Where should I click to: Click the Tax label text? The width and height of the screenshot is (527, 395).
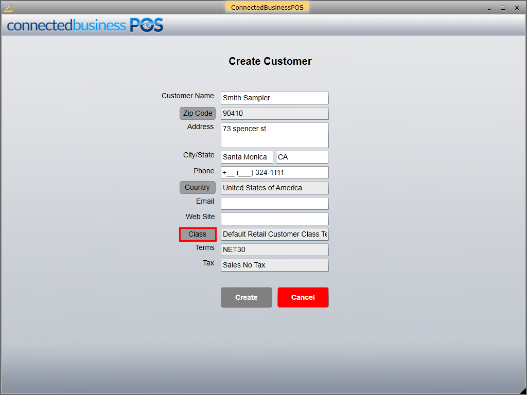click(x=208, y=263)
